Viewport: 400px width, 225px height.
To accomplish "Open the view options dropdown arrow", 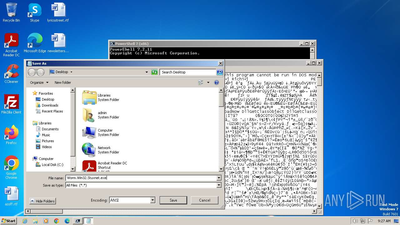I will click(208, 82).
